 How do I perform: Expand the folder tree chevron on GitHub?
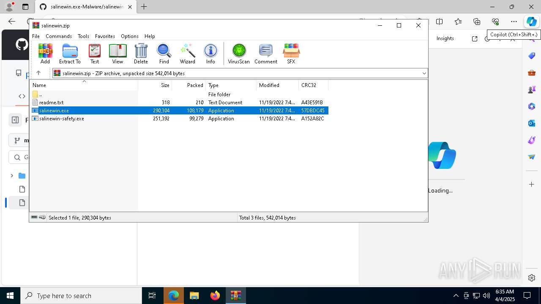click(x=11, y=176)
